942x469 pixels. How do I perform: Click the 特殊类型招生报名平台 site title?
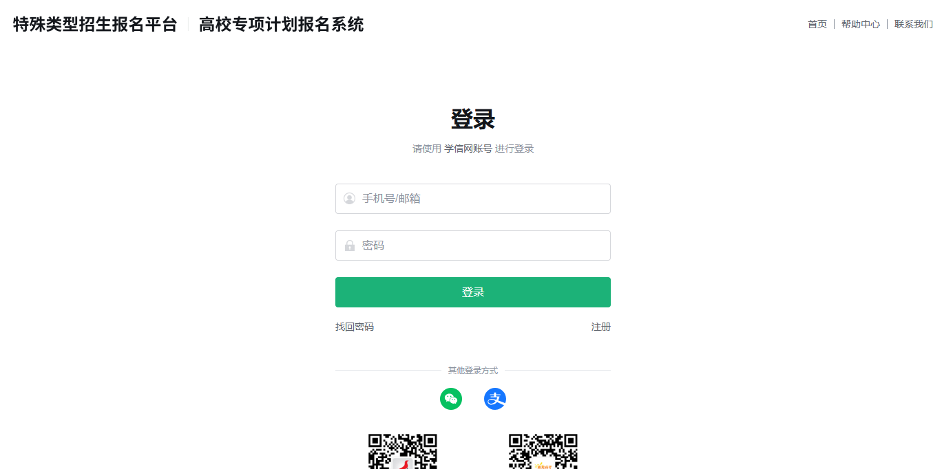coord(95,25)
